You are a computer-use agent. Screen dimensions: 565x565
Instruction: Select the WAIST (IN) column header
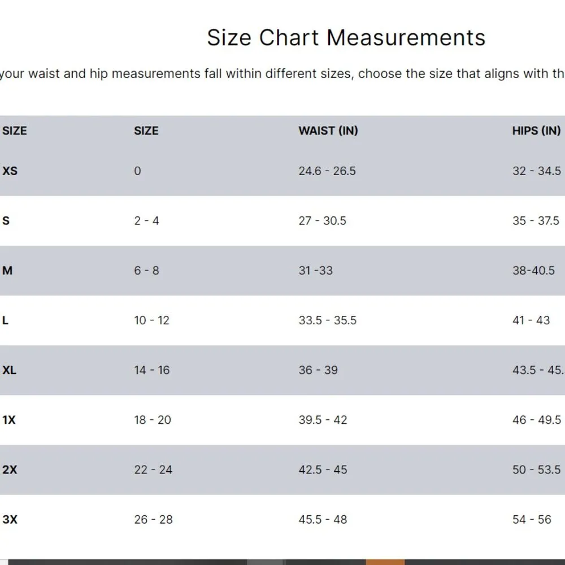tap(328, 131)
